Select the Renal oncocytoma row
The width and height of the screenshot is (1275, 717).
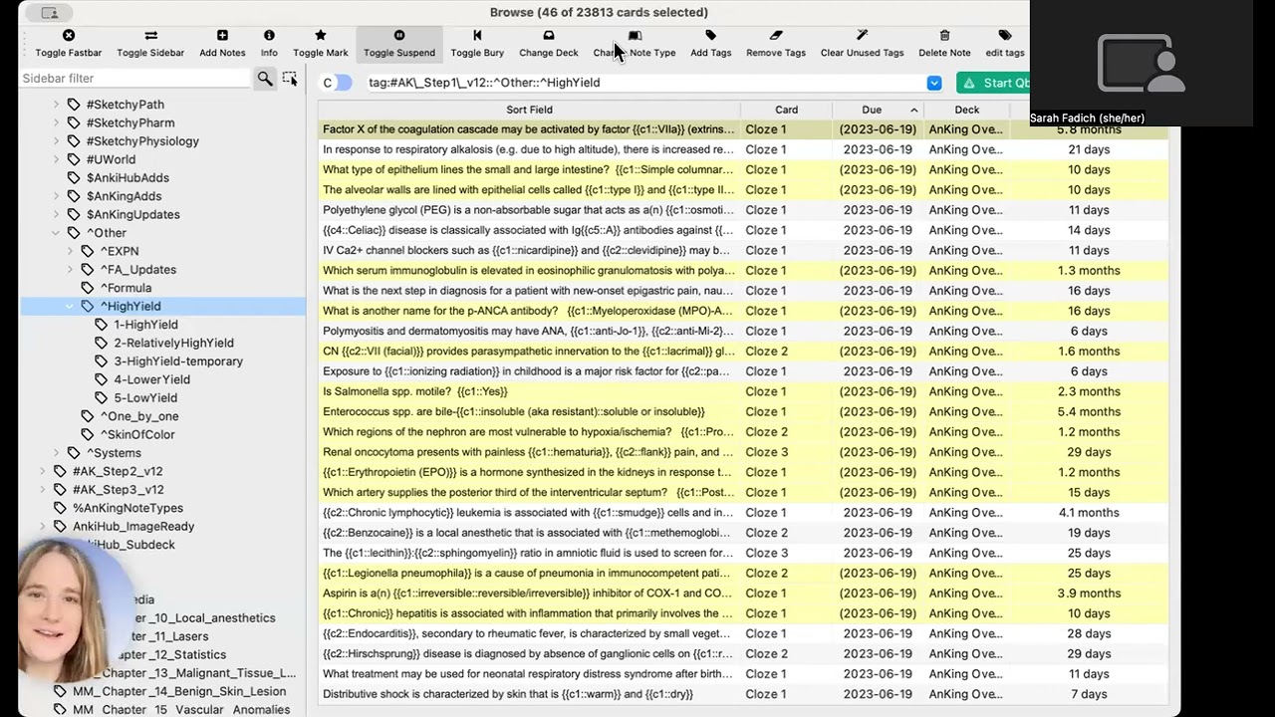point(743,452)
